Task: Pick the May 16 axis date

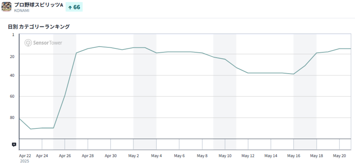Action: pyautogui.click(x=294, y=156)
